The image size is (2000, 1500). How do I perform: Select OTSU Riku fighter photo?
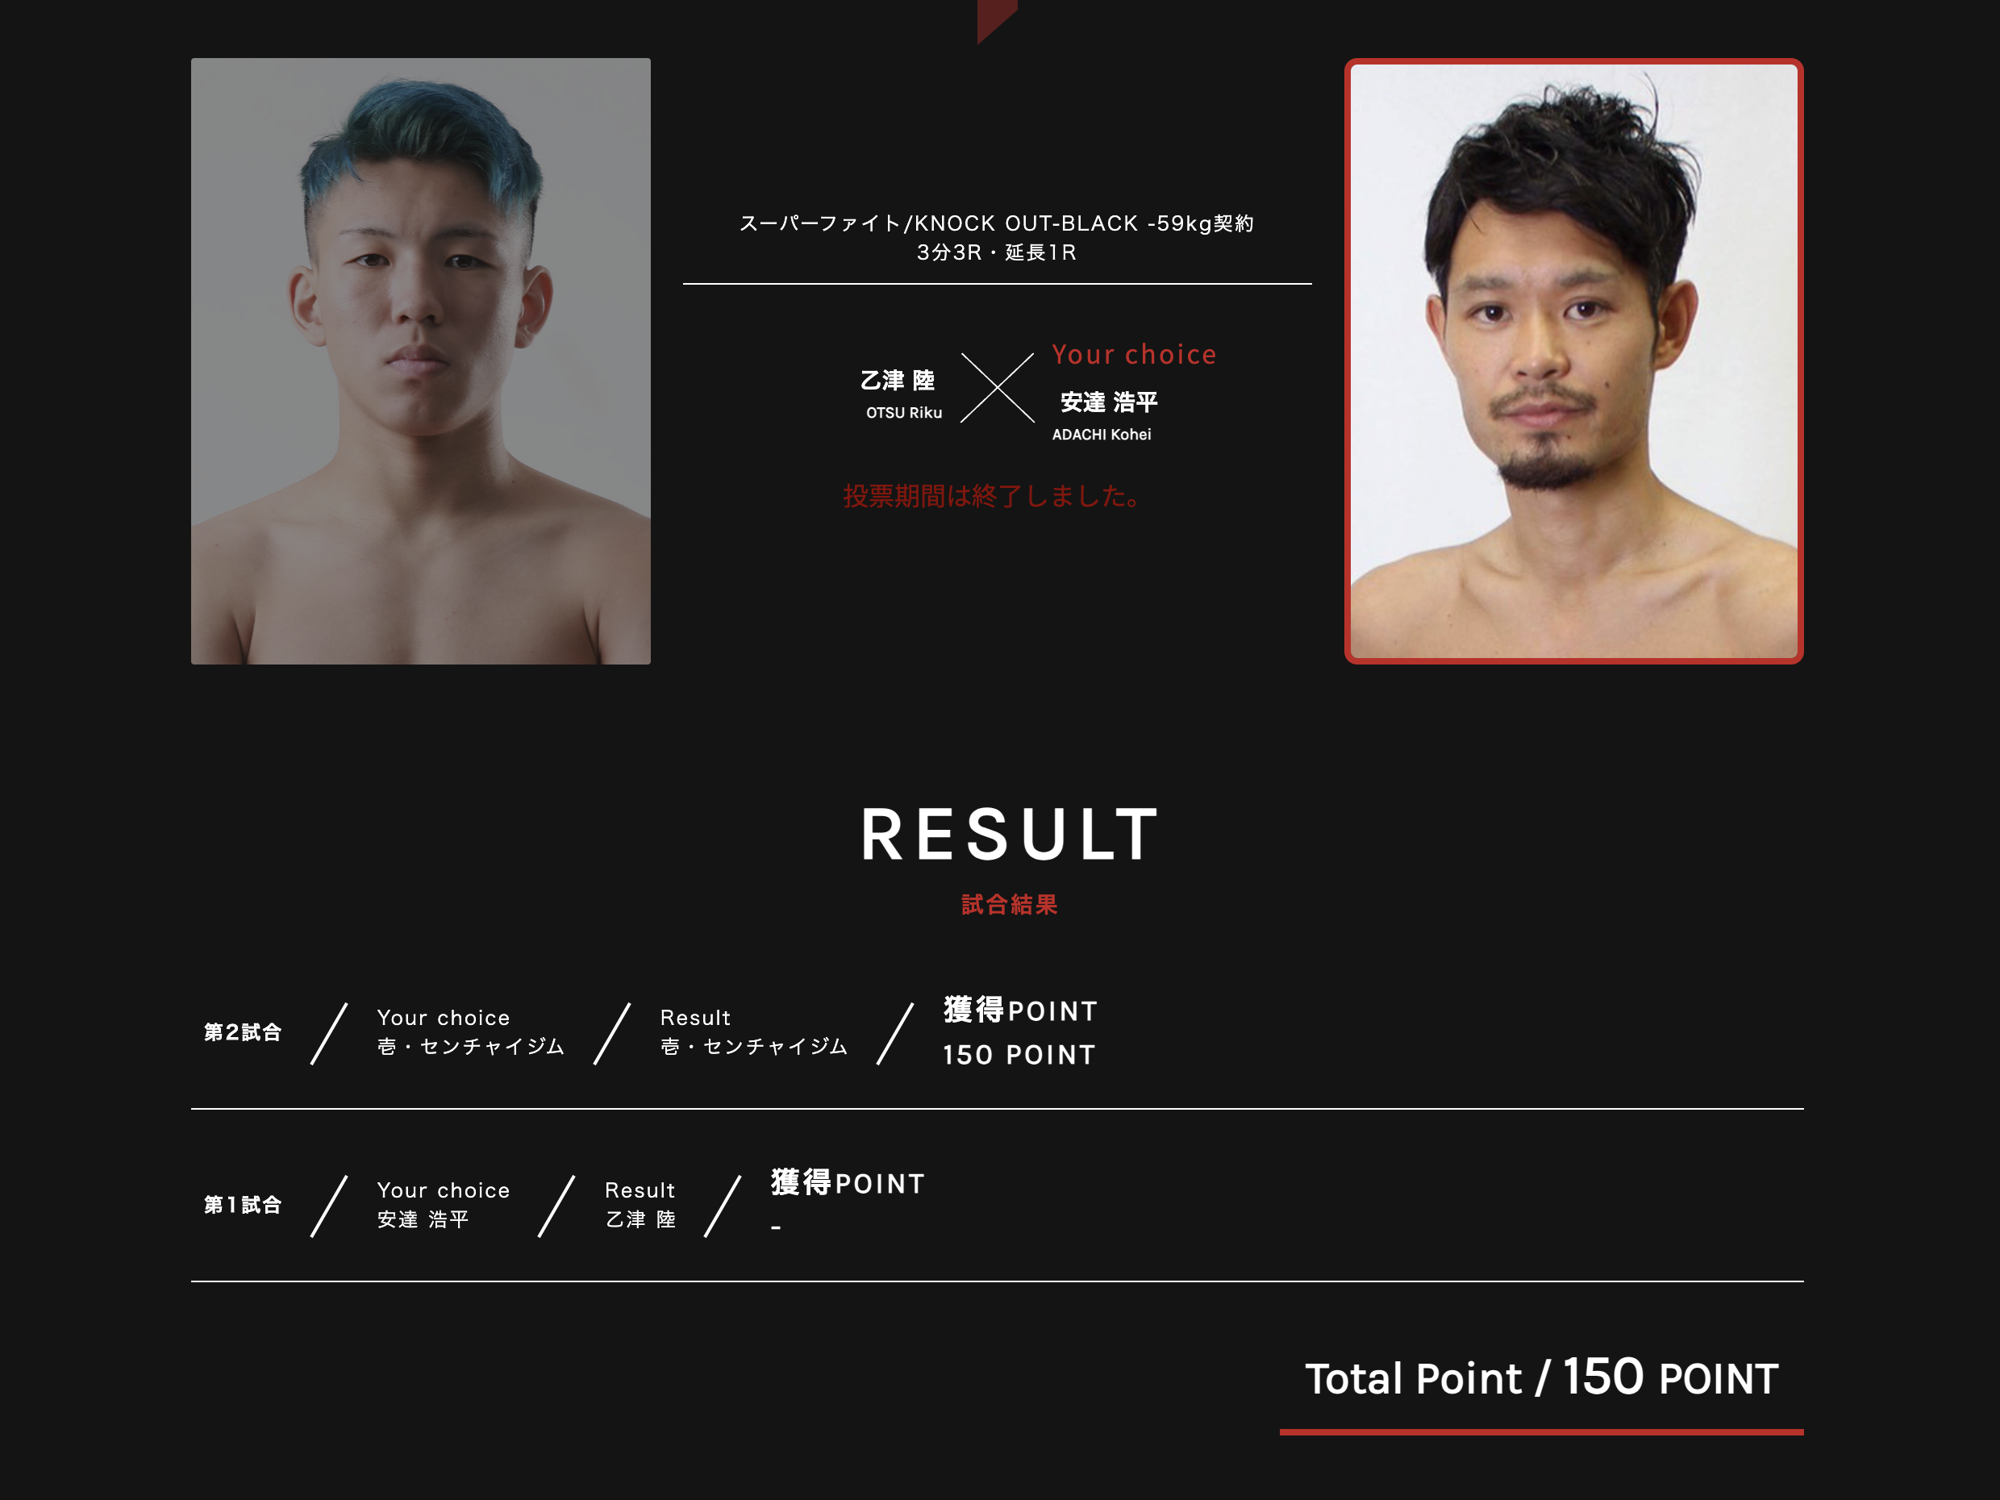click(420, 360)
